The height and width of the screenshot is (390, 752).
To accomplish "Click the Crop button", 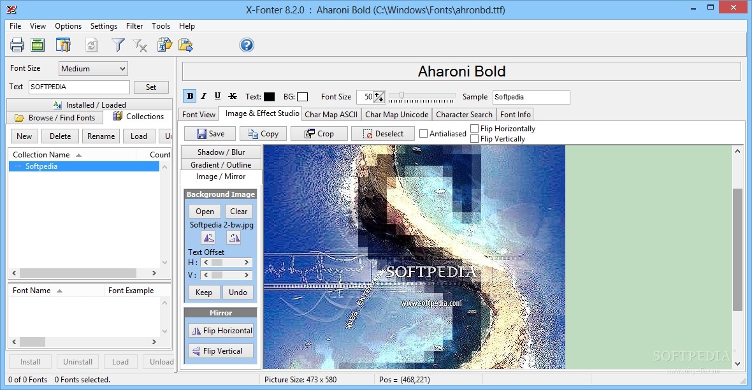I will 319,134.
